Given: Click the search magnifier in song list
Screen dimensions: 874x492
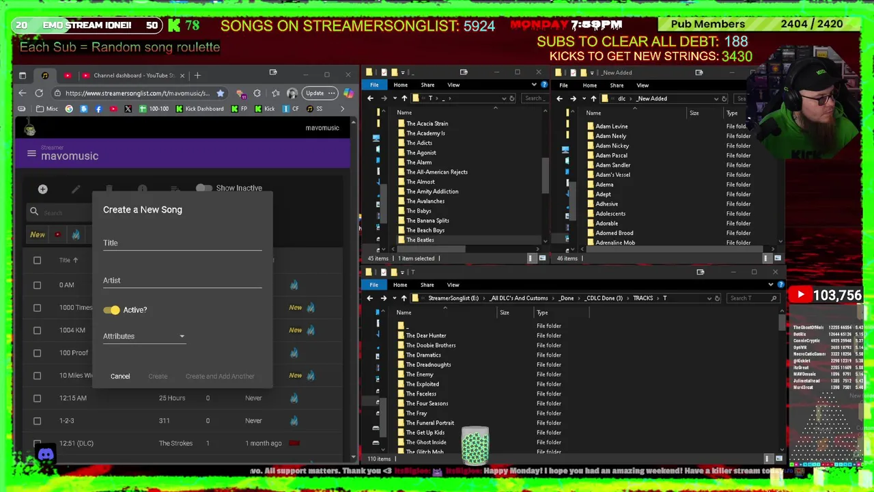Looking at the screenshot, I should 34,212.
